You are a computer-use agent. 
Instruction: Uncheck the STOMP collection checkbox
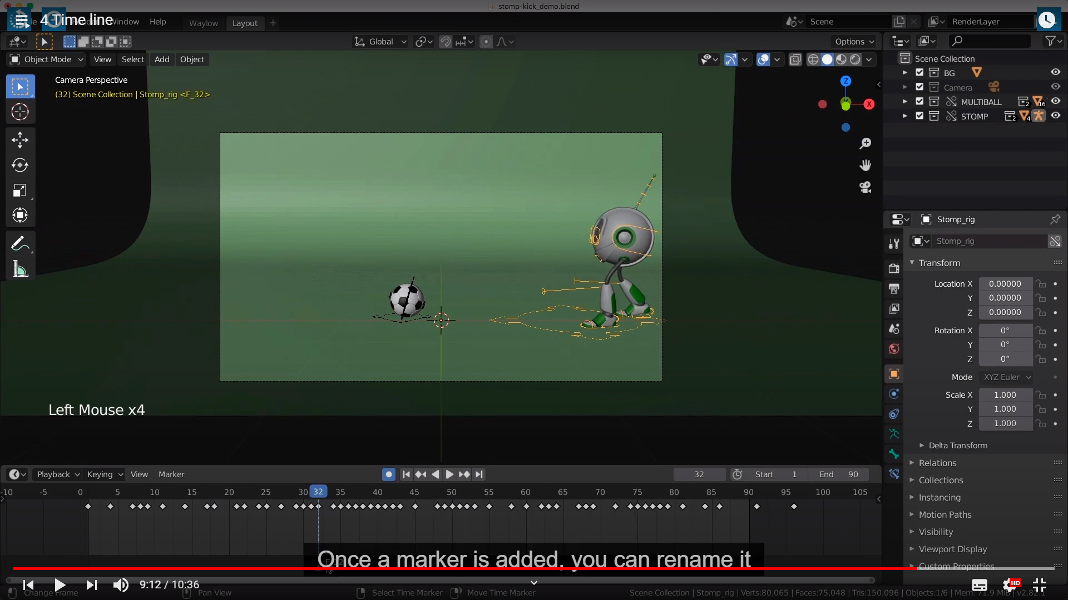click(919, 116)
